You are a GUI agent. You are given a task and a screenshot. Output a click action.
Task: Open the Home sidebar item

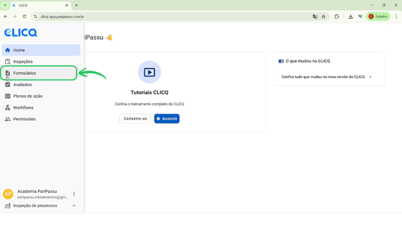[41, 50]
